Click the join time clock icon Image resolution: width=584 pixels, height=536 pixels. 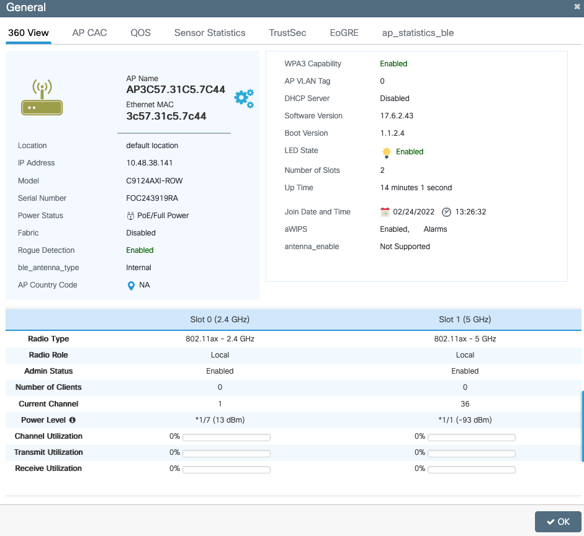pyautogui.click(x=447, y=212)
